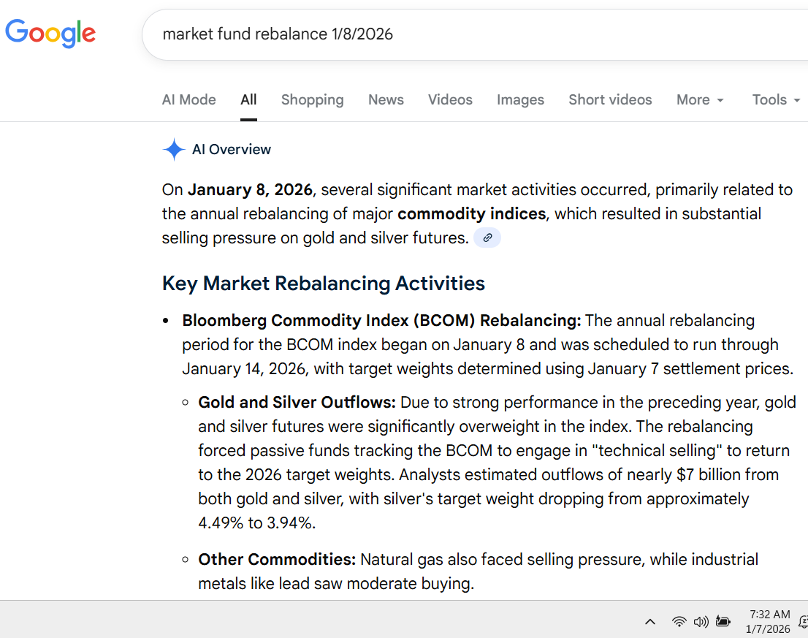Screen dimensions: 808x638
Task: Open the Tools dropdown
Action: coord(776,100)
